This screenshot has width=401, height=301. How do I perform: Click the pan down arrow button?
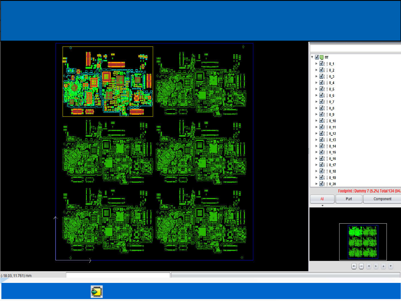[391, 266]
